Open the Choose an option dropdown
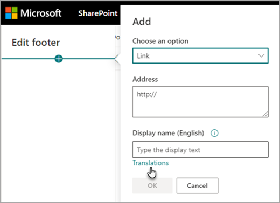The height and width of the screenshot is (203, 280). click(x=200, y=56)
